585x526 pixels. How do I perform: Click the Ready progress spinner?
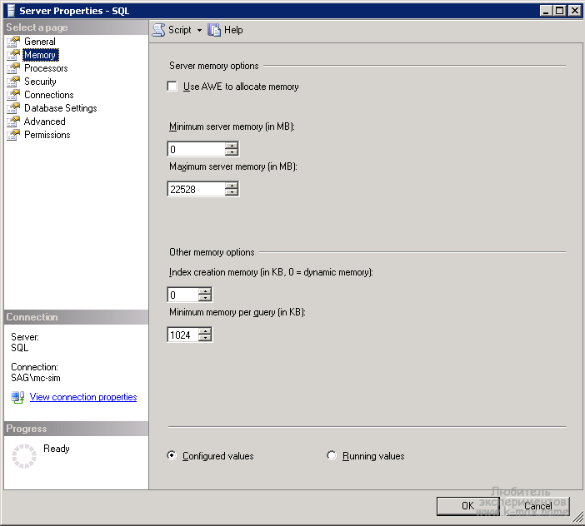coord(24,456)
